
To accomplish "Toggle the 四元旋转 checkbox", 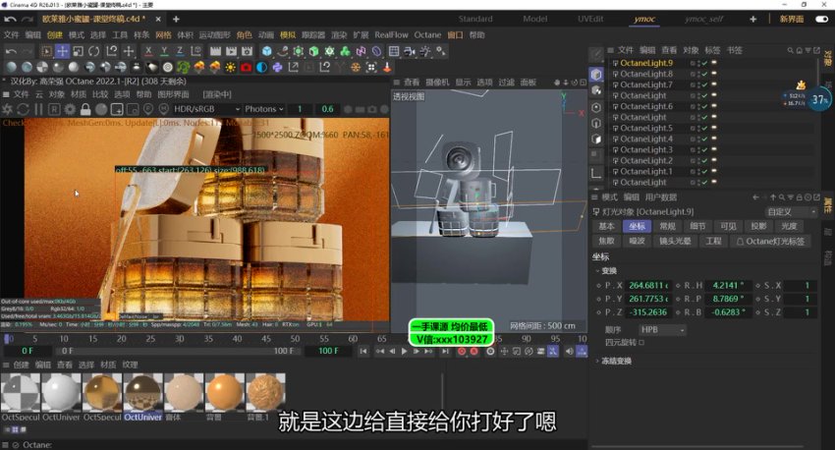I will tap(641, 343).
